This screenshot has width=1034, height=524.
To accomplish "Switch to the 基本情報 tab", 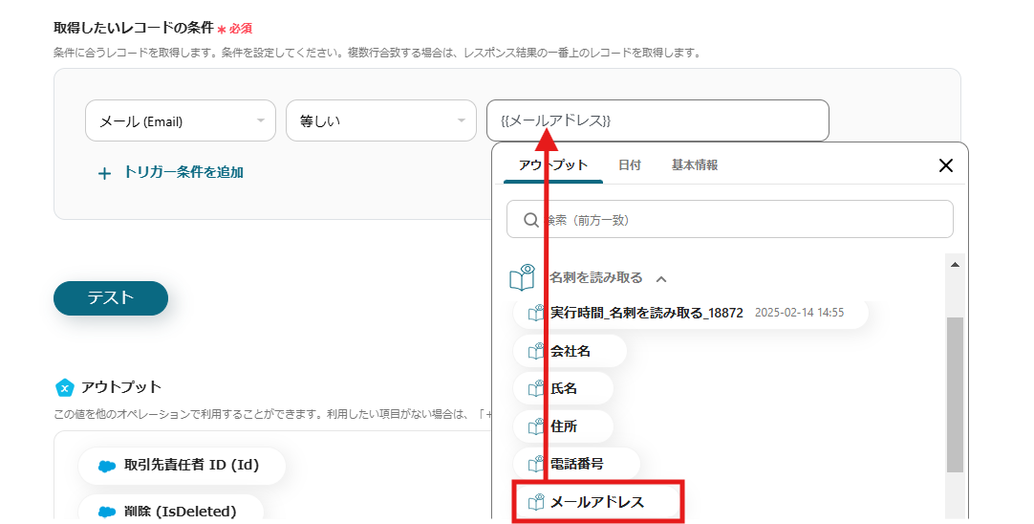I will point(695,165).
